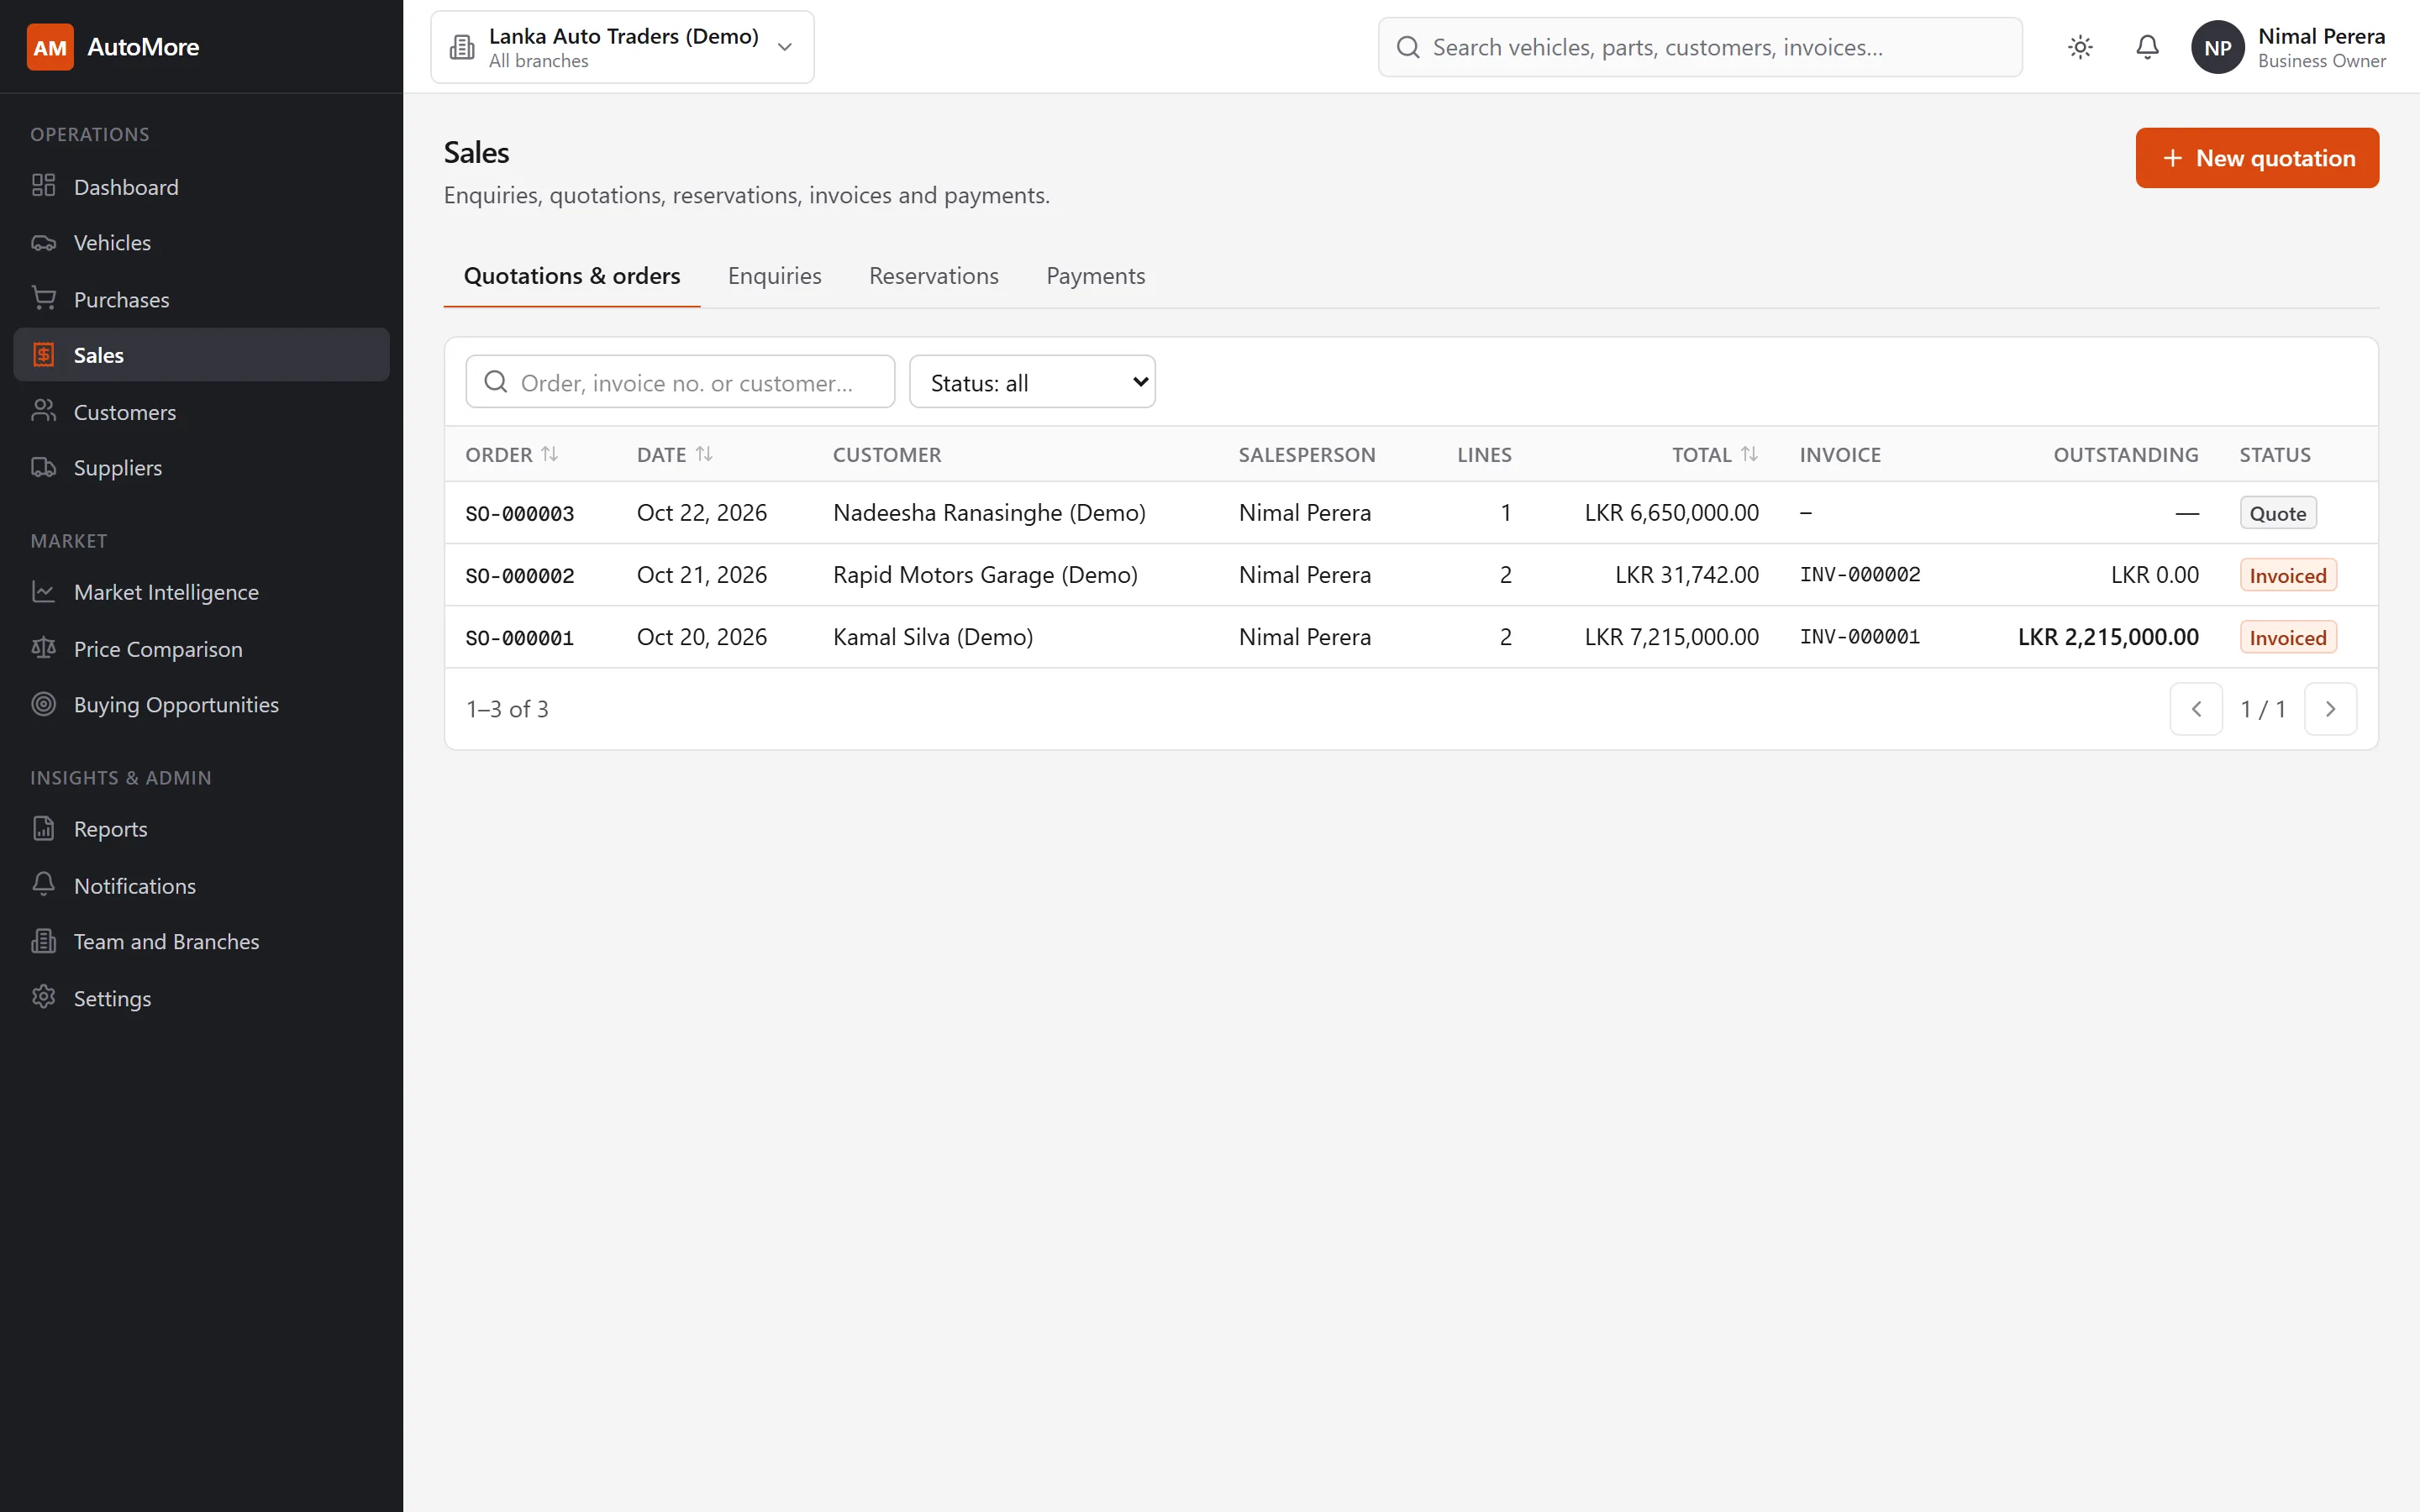
Task: Create a New quotation
Action: (x=2257, y=158)
